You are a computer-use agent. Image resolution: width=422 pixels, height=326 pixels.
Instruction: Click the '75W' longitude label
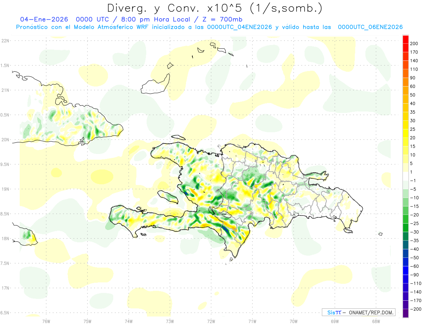click(88, 321)
